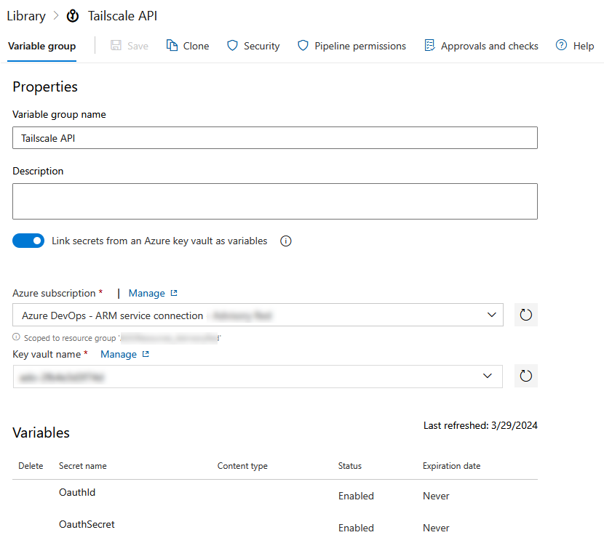Select the OauthSecret secret row

pos(275,527)
